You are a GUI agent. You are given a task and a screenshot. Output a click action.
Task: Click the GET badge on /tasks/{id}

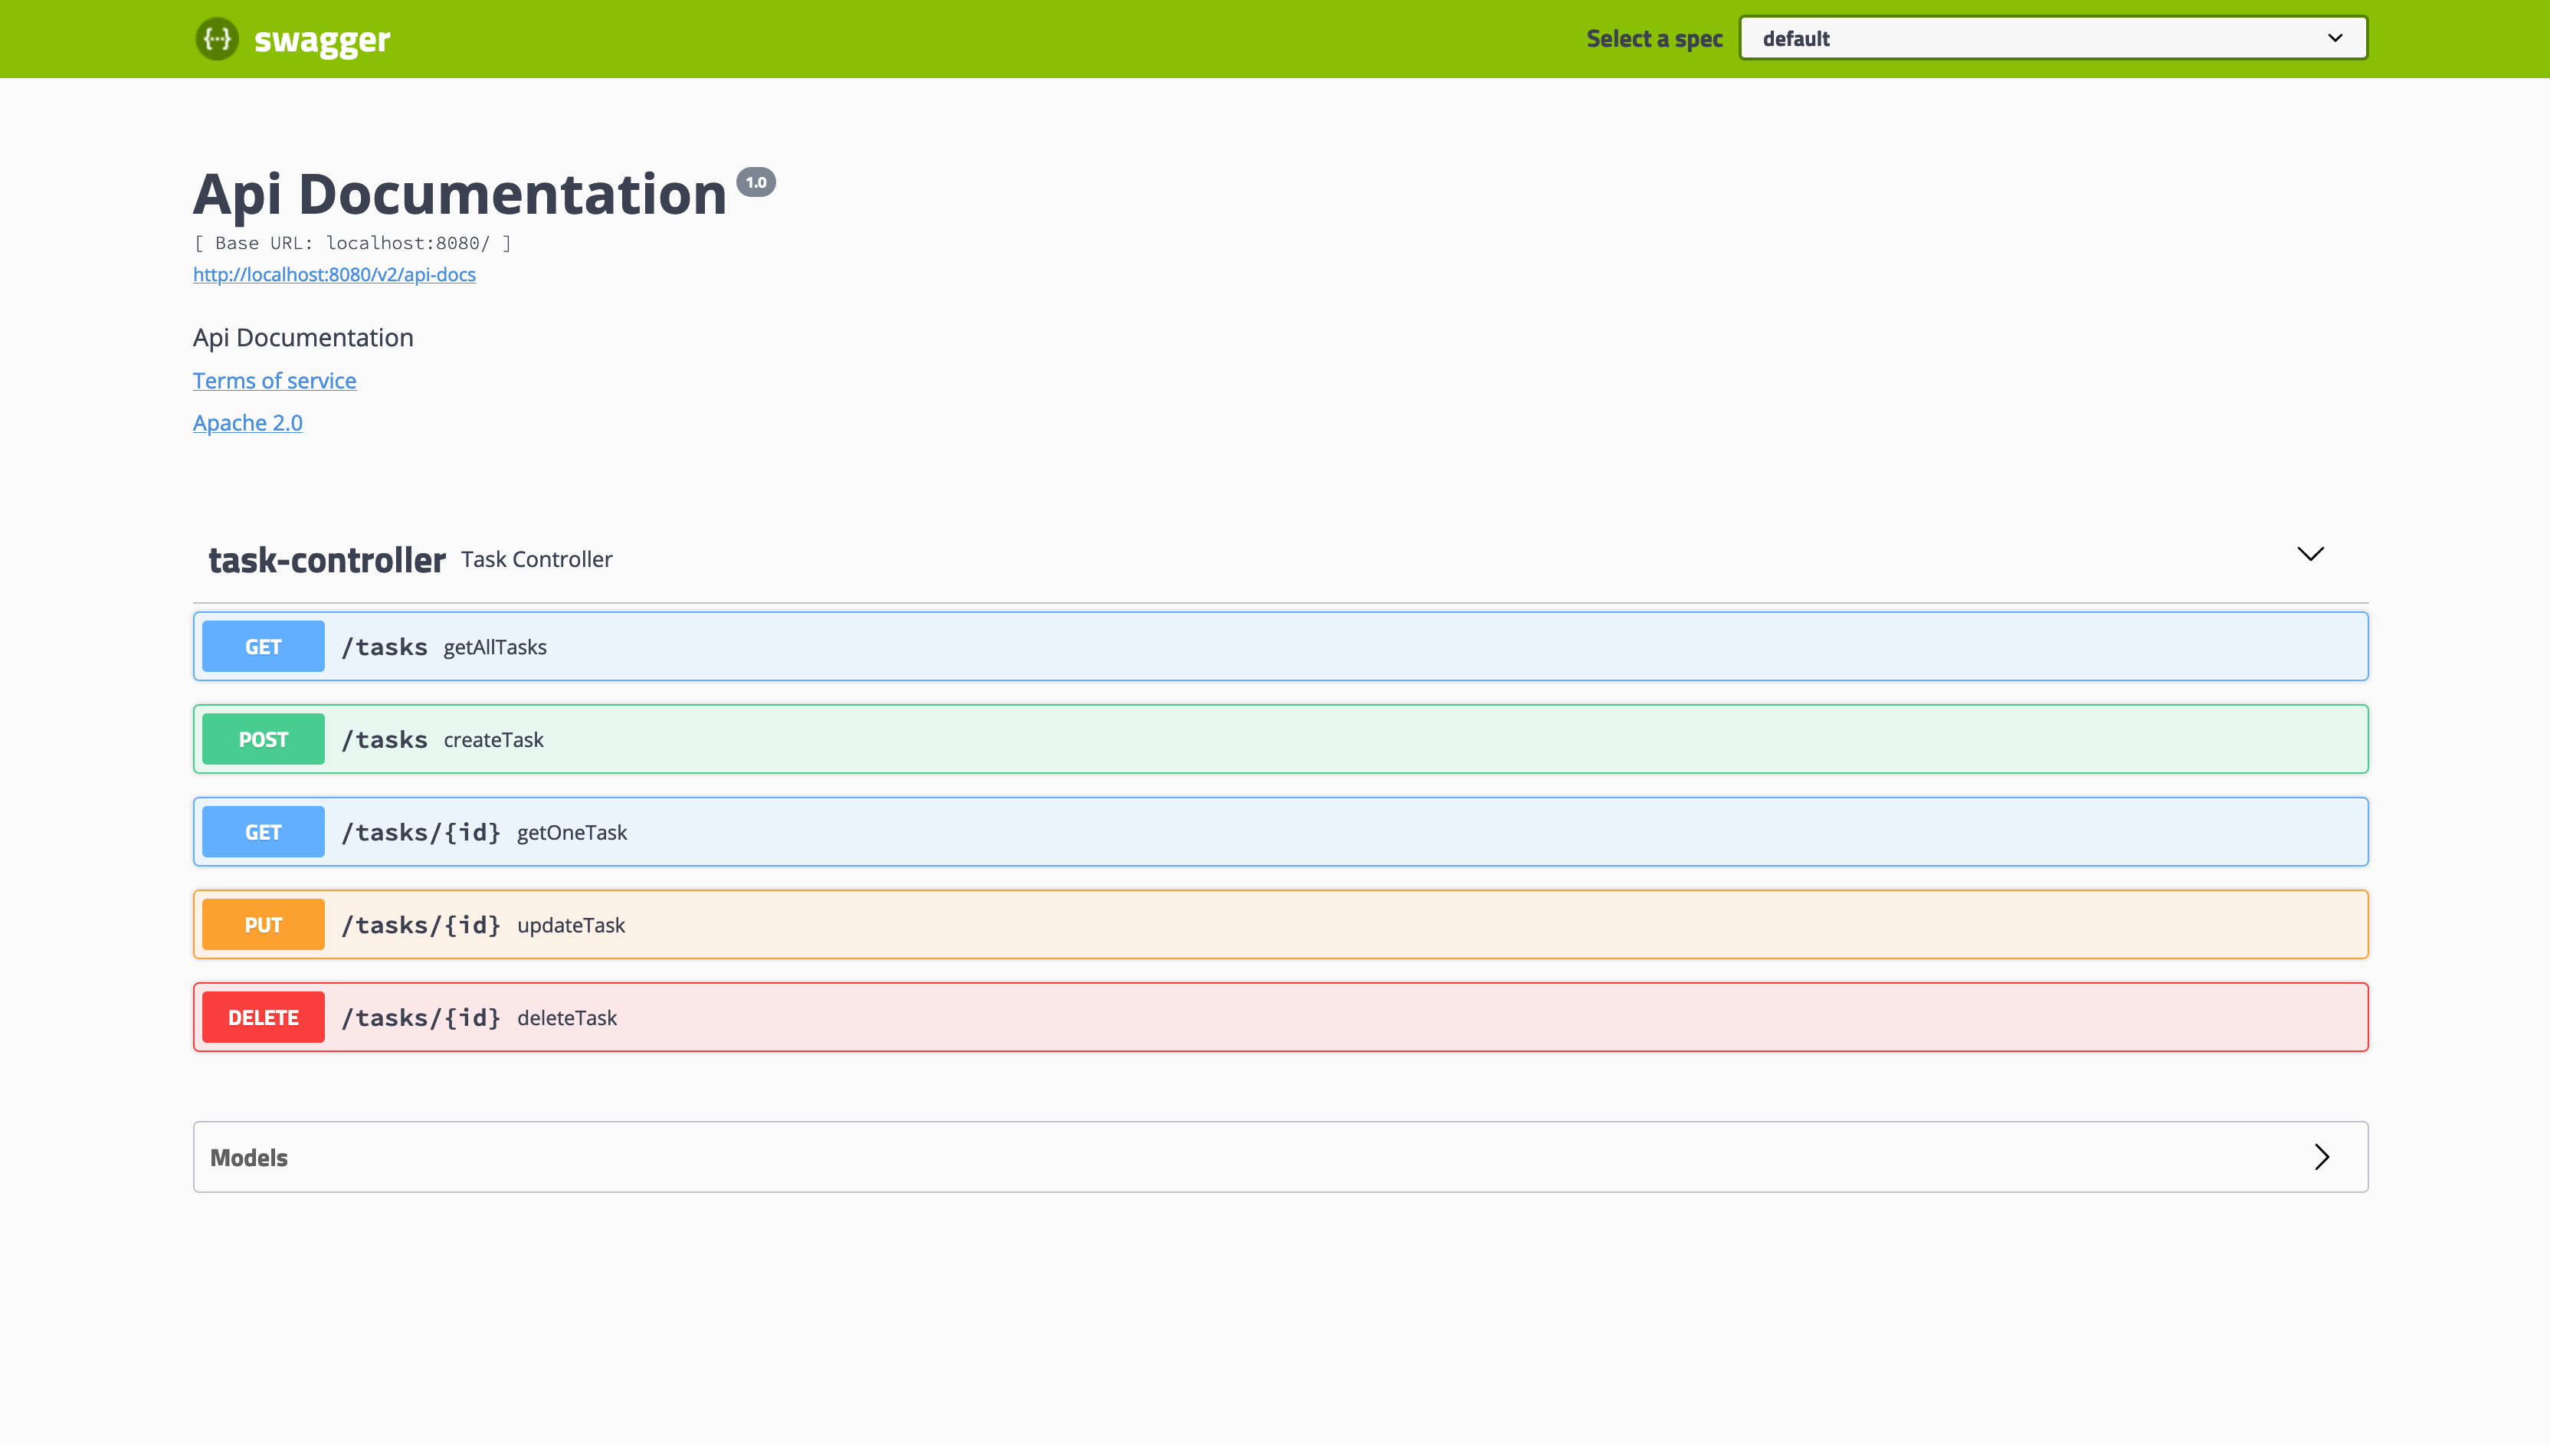pyautogui.click(x=262, y=831)
